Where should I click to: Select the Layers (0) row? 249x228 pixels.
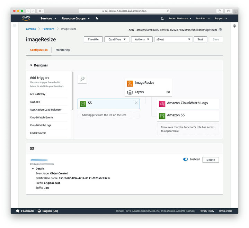[148, 92]
